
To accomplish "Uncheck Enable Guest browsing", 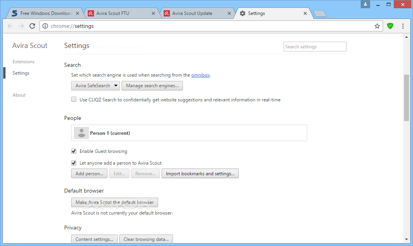I will point(74,151).
